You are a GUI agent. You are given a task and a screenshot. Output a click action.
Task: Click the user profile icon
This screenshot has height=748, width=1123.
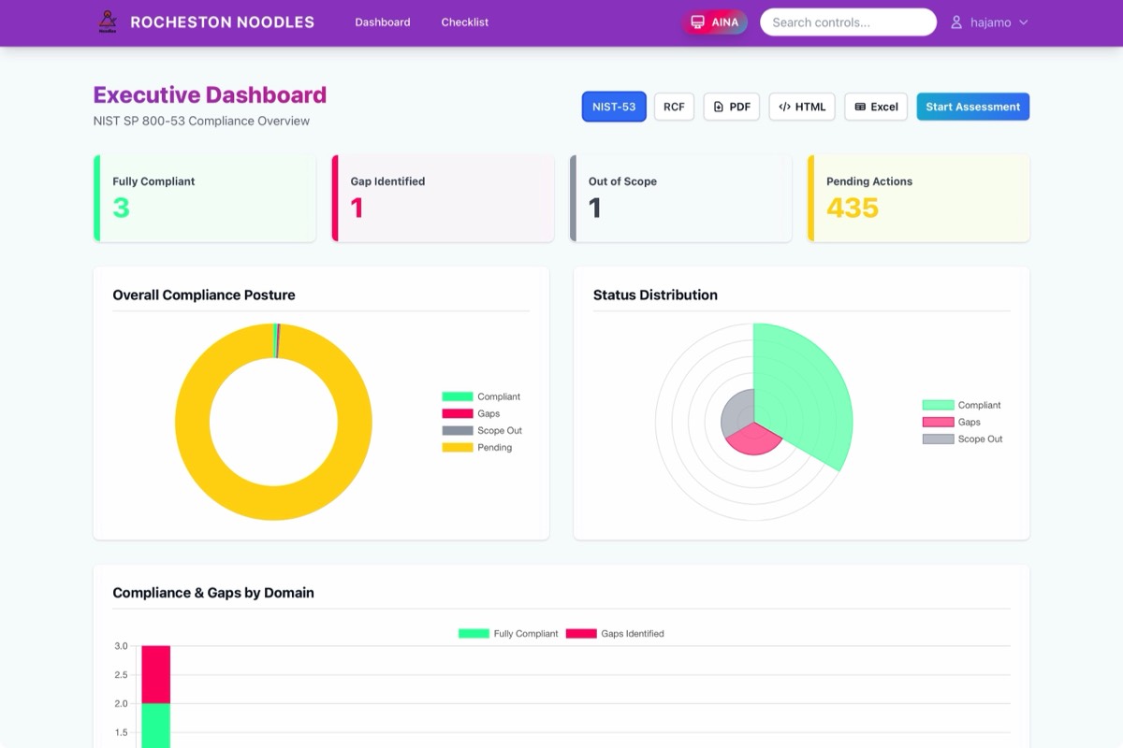point(956,22)
